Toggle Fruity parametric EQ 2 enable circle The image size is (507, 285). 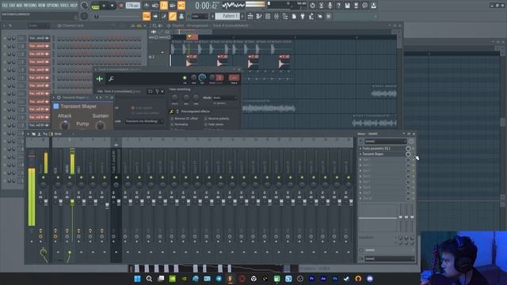408,149
